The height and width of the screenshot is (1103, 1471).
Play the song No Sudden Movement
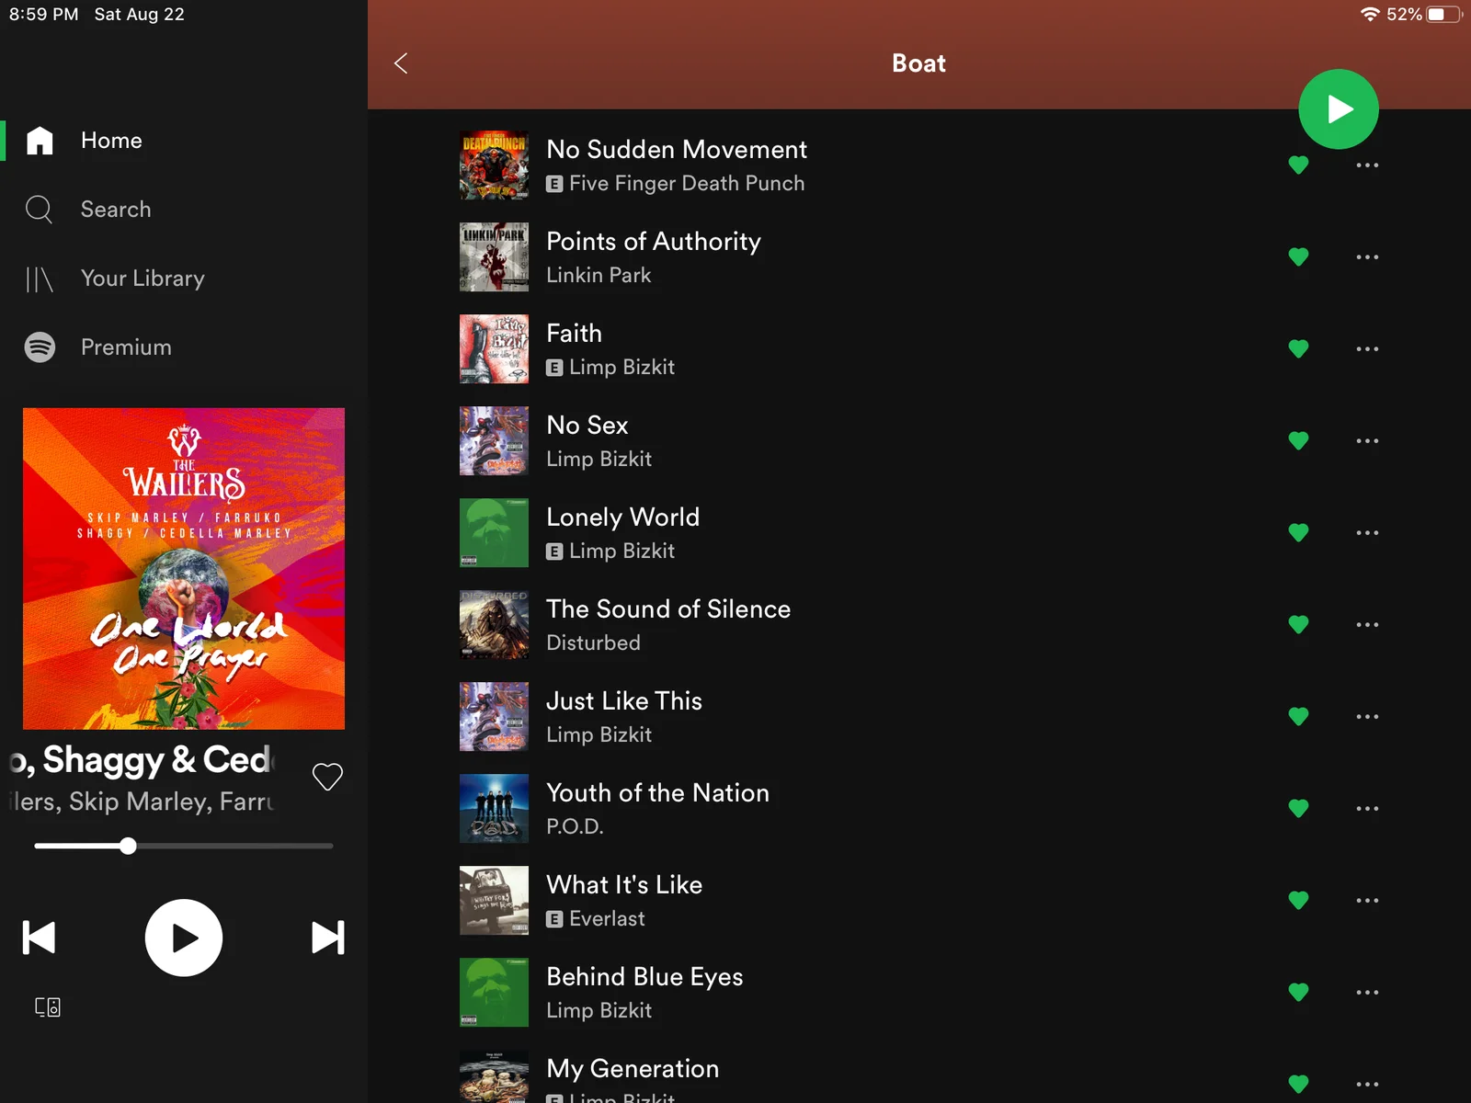(x=677, y=150)
